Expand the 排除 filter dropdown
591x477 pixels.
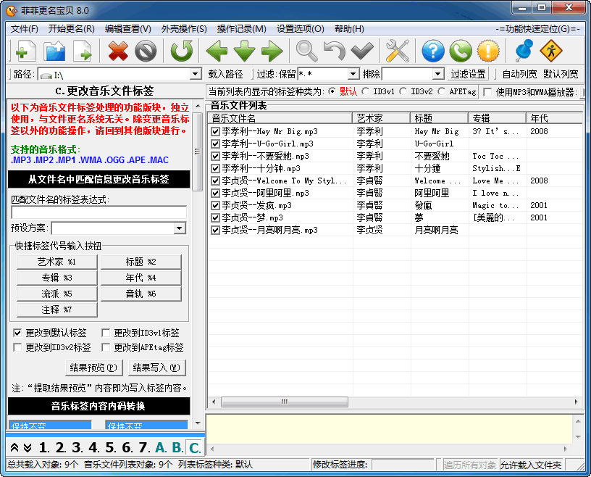pyautogui.click(x=437, y=74)
